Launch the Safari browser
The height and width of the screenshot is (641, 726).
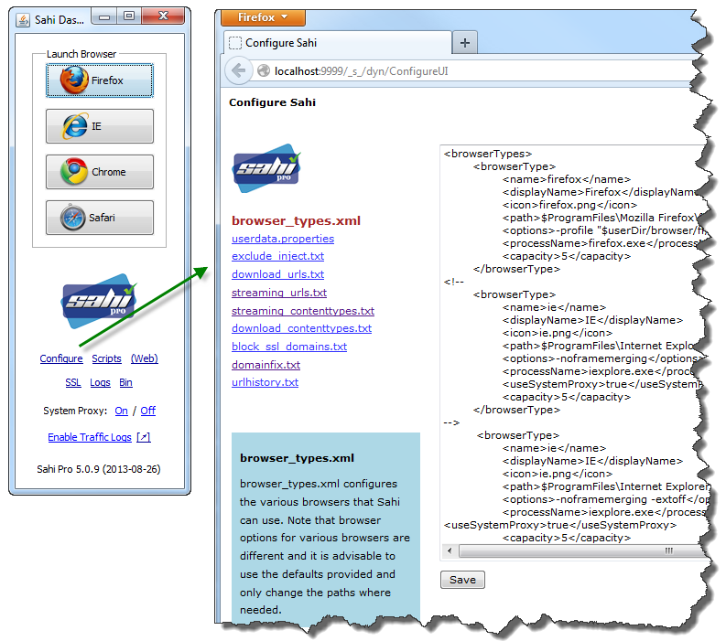coord(99,218)
